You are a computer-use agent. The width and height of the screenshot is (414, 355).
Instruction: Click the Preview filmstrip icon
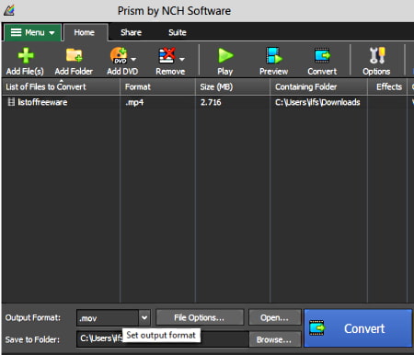[274, 55]
